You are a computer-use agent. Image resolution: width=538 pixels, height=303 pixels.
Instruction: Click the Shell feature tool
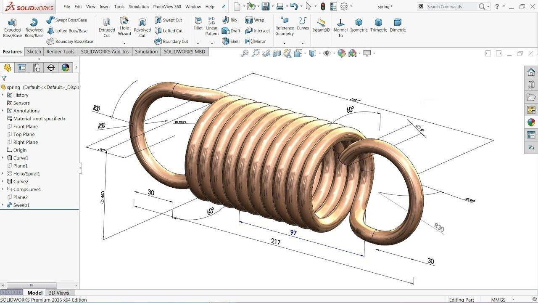tap(230, 41)
